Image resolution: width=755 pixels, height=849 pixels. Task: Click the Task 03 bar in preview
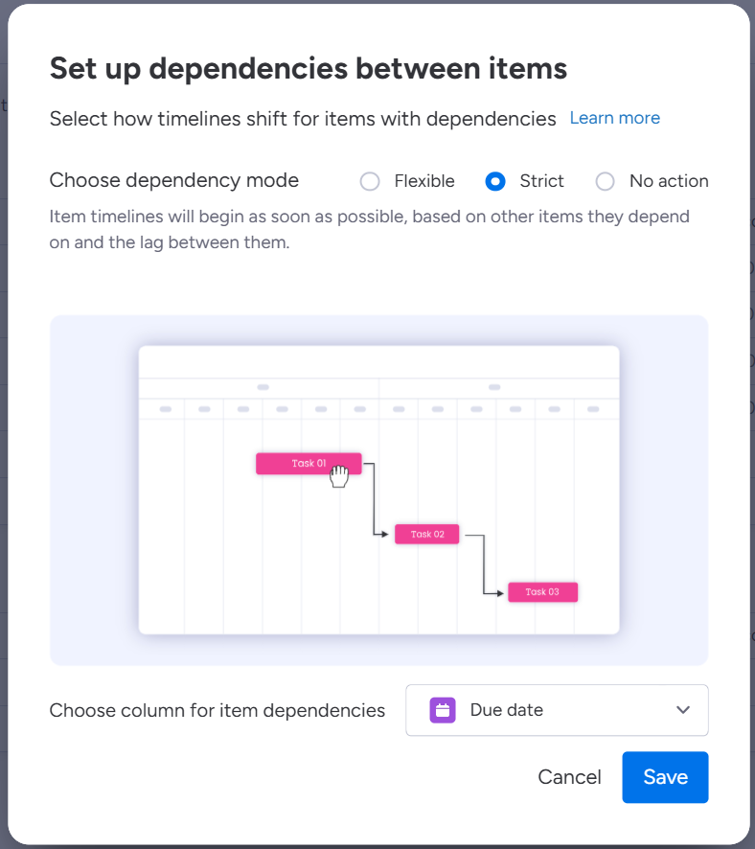tap(543, 592)
